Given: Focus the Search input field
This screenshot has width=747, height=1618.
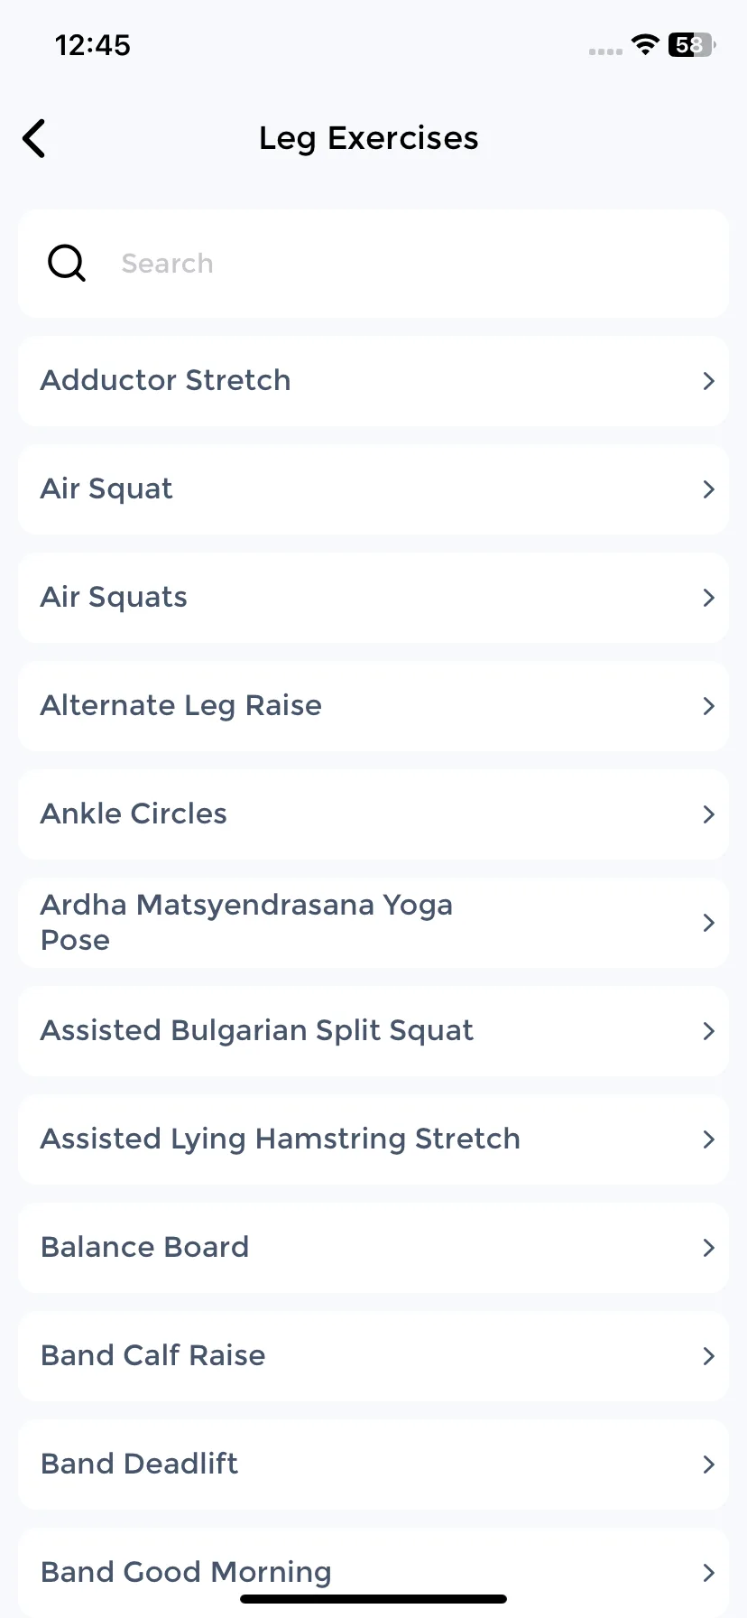Looking at the screenshot, I should click(373, 264).
